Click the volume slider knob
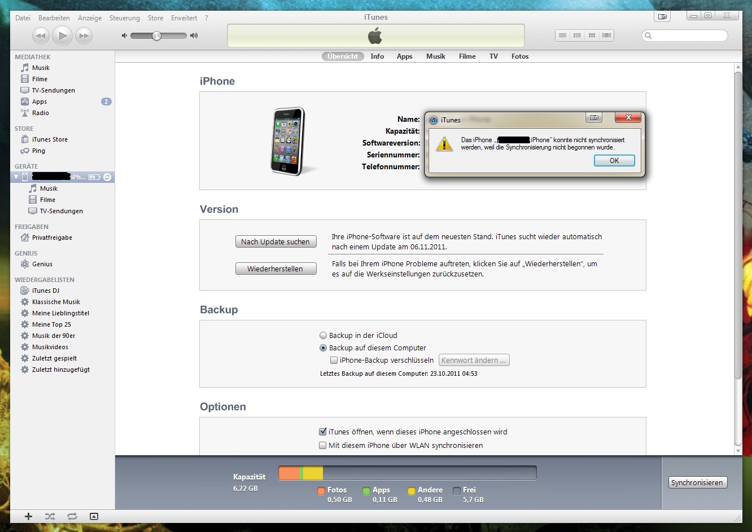The width and height of the screenshot is (752, 532). point(156,36)
